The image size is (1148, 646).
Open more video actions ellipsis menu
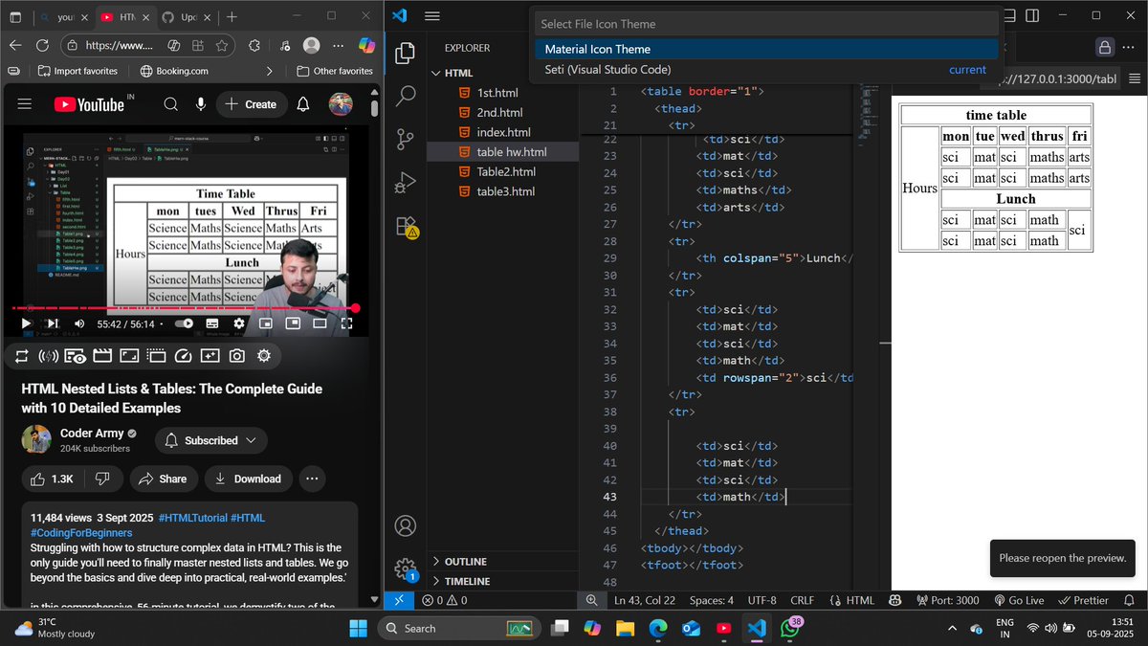312,479
